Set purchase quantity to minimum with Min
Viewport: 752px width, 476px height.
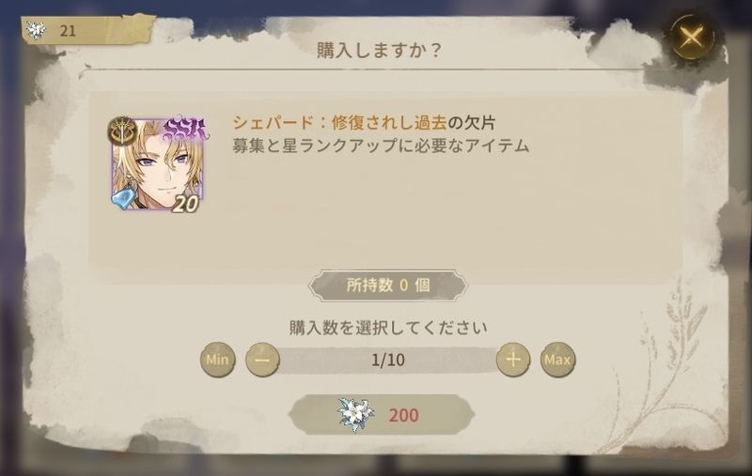[x=218, y=360]
